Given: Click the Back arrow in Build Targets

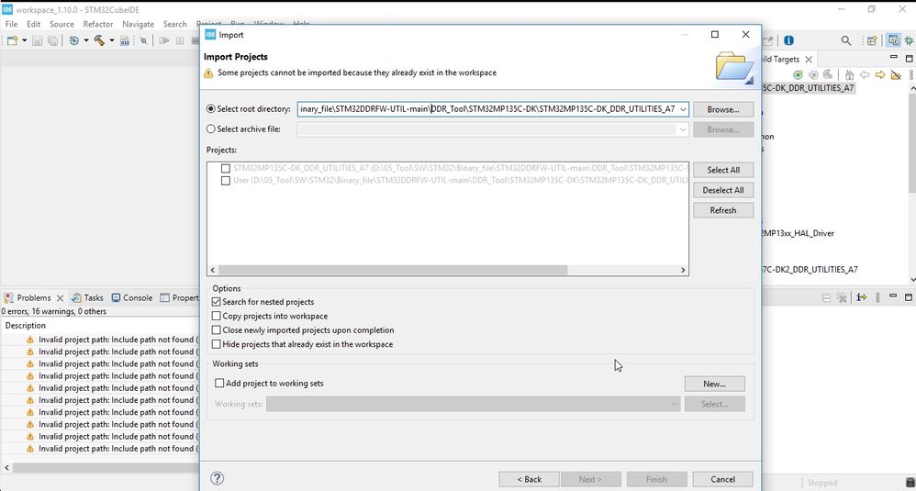Looking at the screenshot, I should [x=865, y=74].
